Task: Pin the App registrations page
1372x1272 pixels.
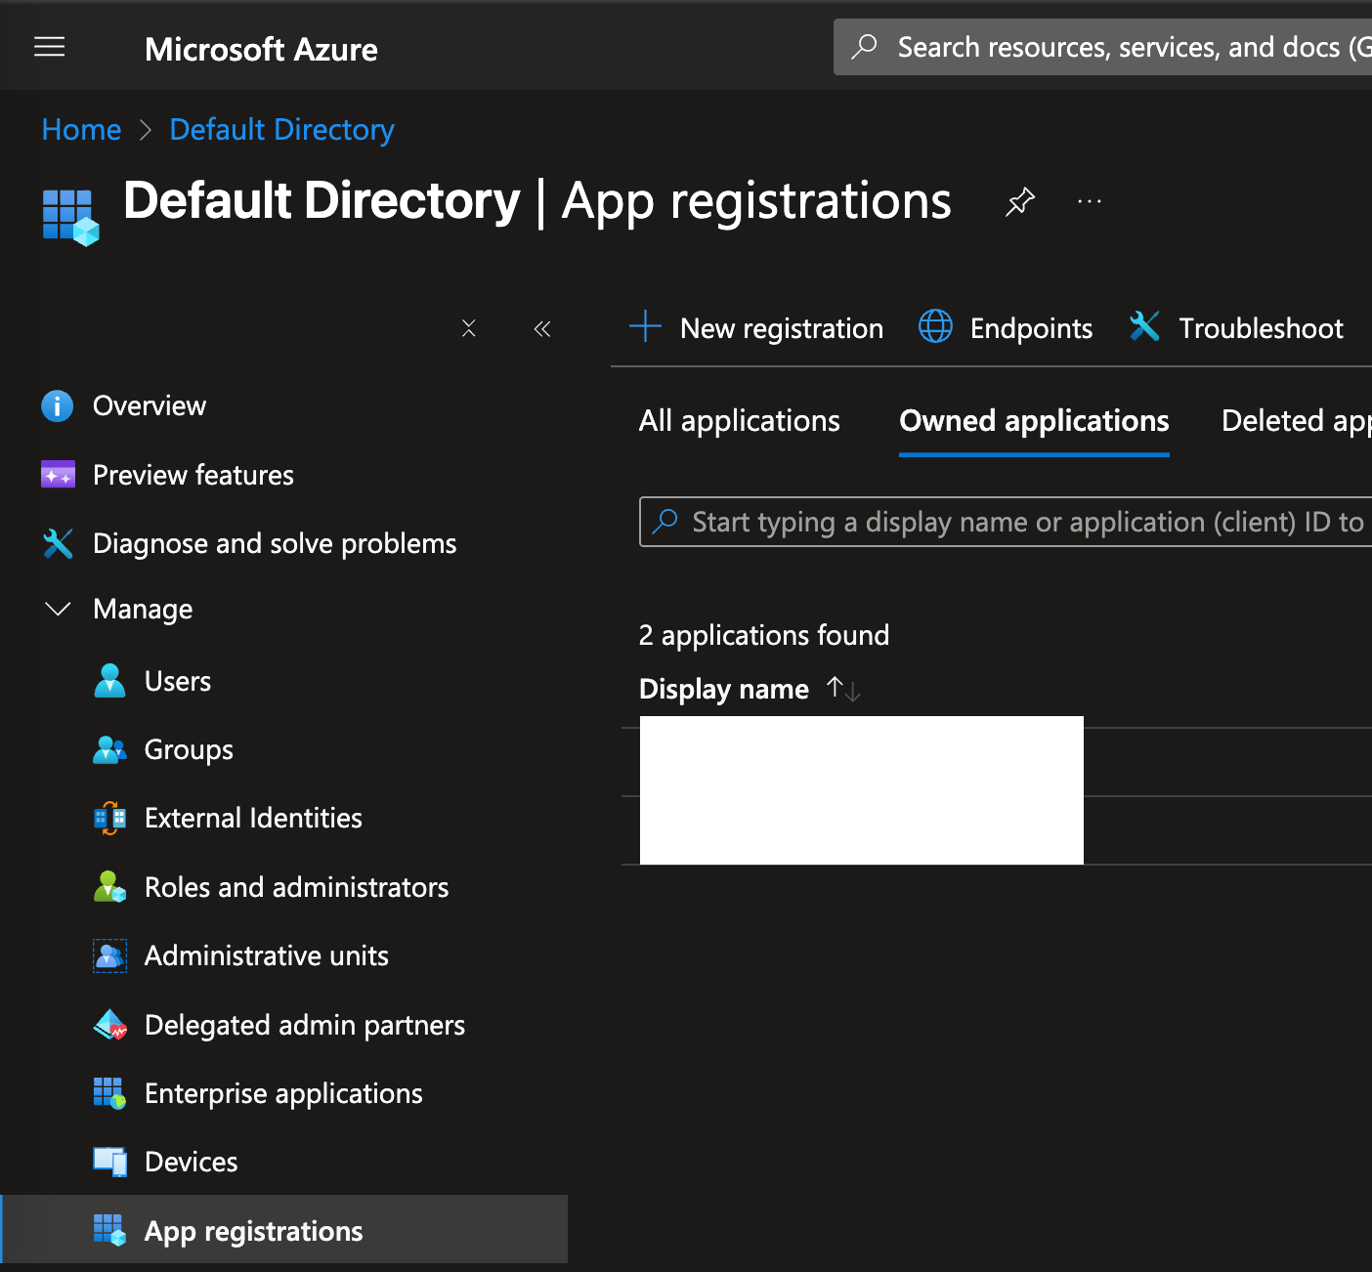Action: pyautogui.click(x=1019, y=201)
